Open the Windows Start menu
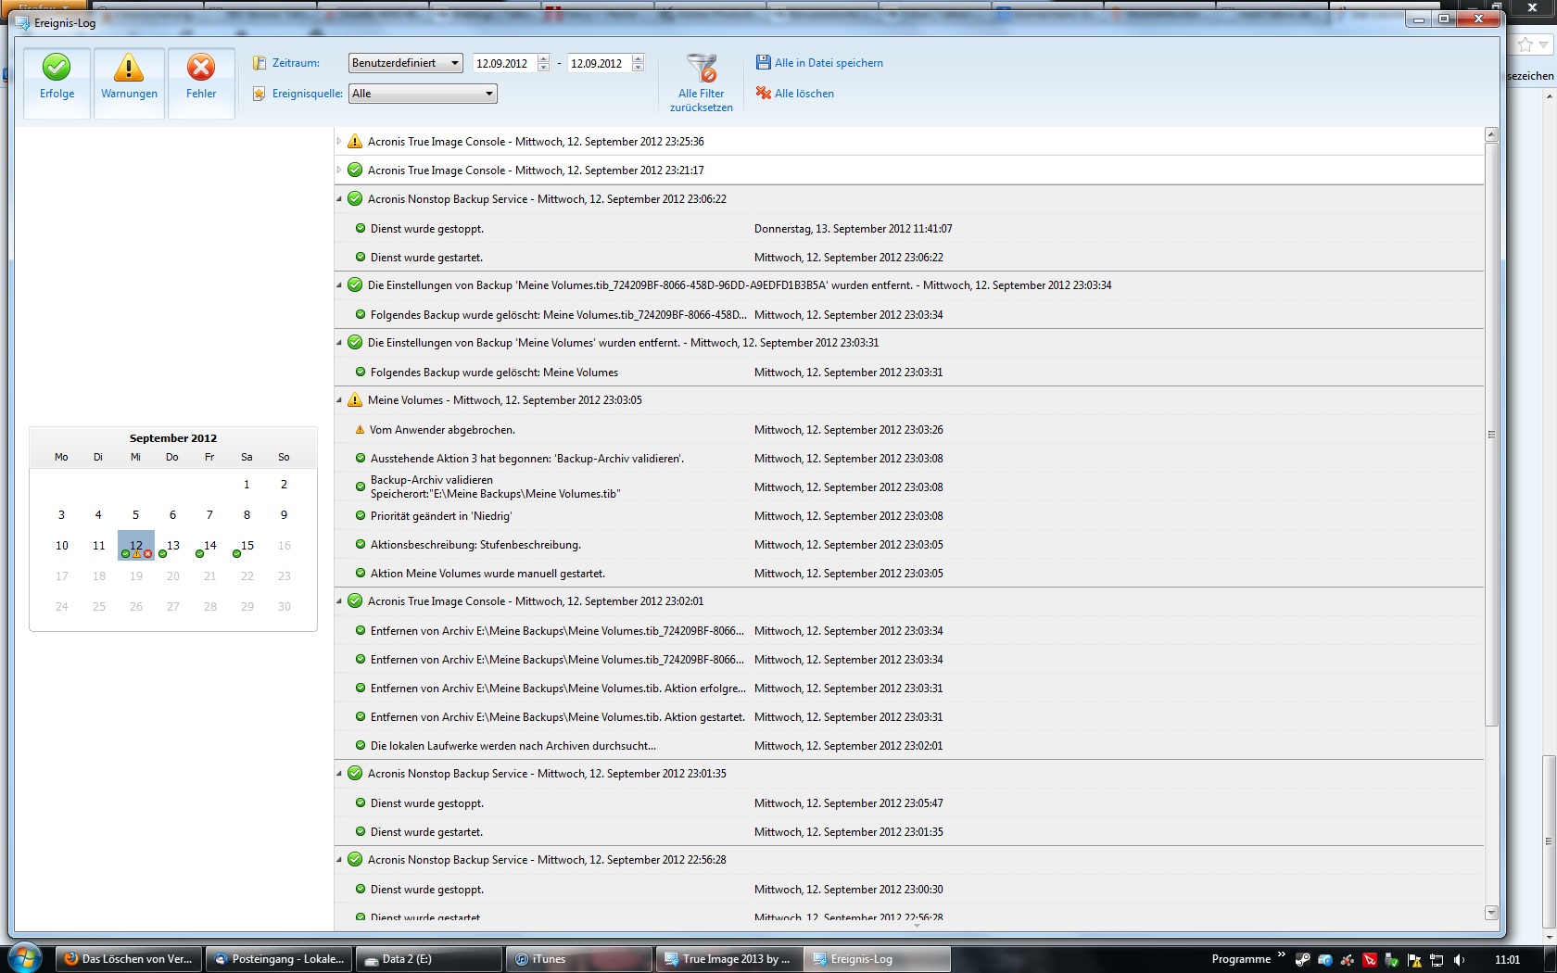Screen dimensions: 1557x973 pyautogui.click(x=25, y=958)
